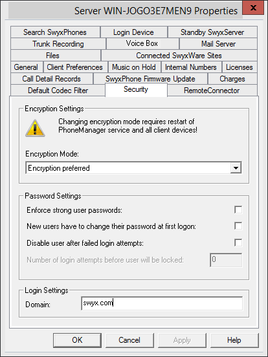Toggle Disable user after failed login attempts

click(238, 243)
